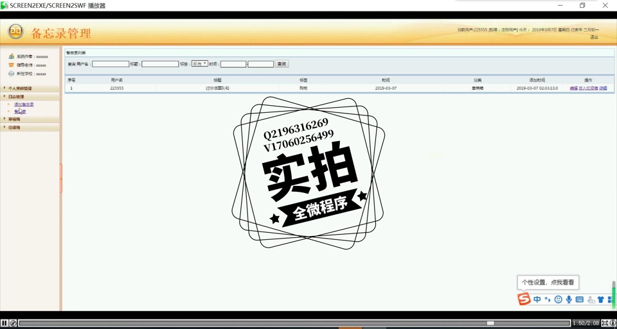Expand the 垃圾箱 sidebar section
The image size is (617, 329).
point(30,127)
